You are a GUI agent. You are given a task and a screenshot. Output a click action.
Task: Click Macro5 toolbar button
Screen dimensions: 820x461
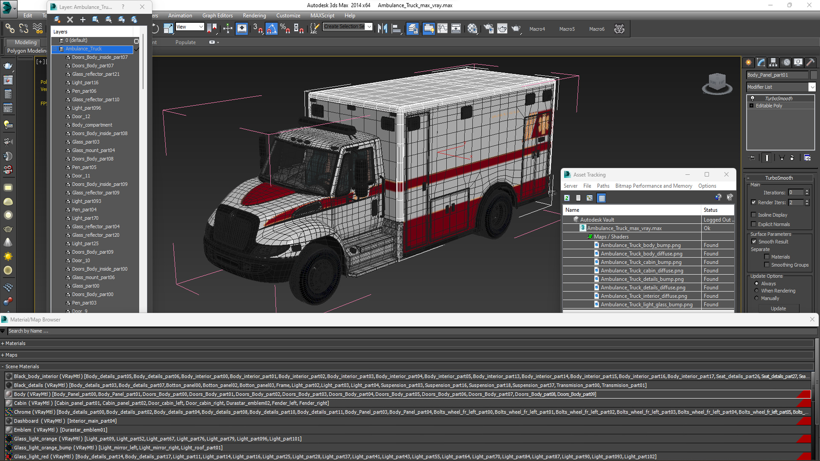click(567, 29)
